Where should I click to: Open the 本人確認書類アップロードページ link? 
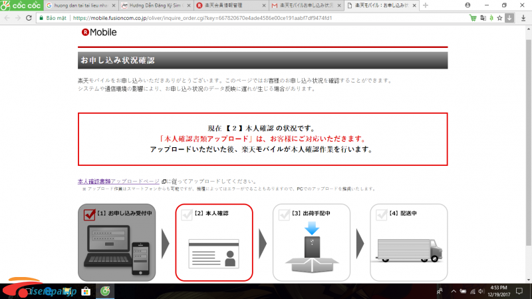click(118, 181)
